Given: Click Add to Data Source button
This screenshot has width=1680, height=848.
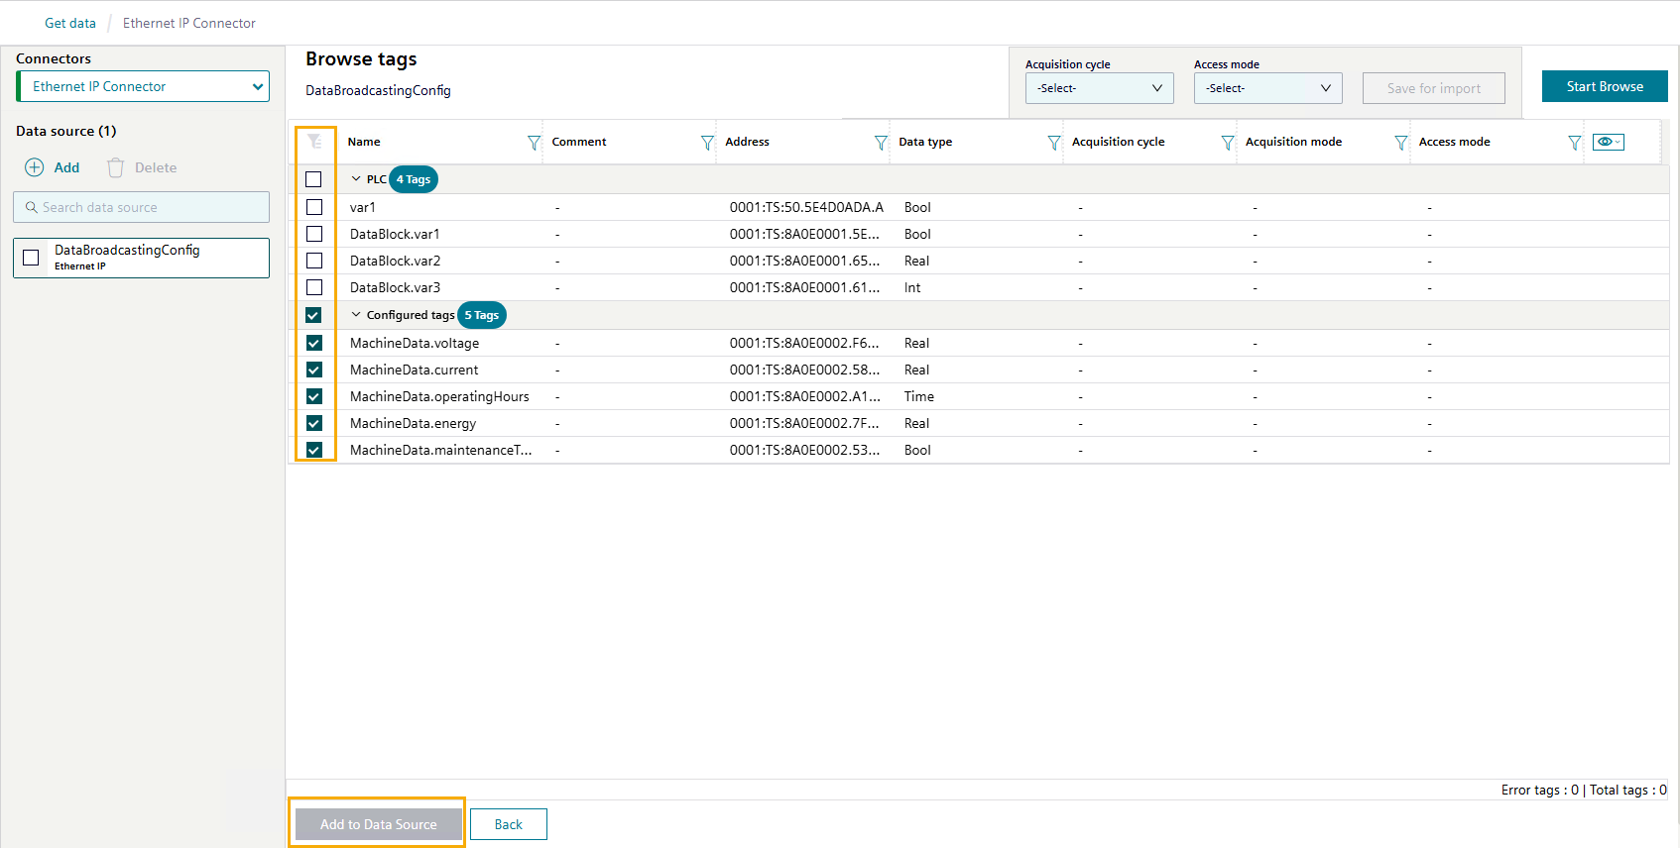Looking at the screenshot, I should click(378, 824).
